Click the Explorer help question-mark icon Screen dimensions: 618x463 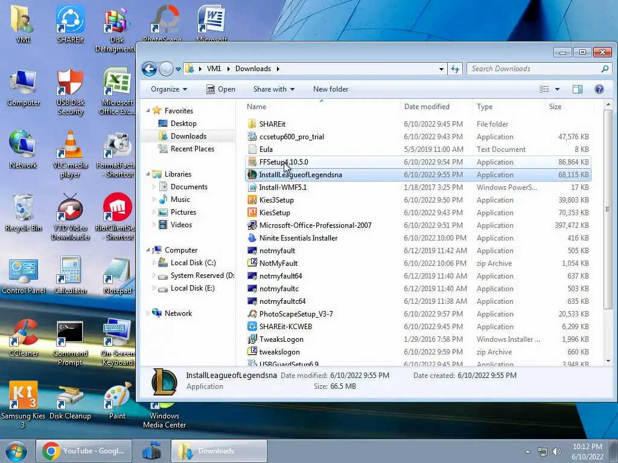pyautogui.click(x=599, y=89)
